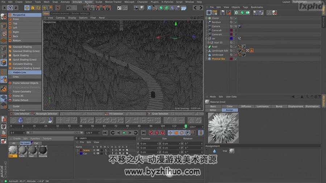Toggle Scene layer solo dot
Screen dimensions: 326x183
pyautogui.click(x=94, y=150)
